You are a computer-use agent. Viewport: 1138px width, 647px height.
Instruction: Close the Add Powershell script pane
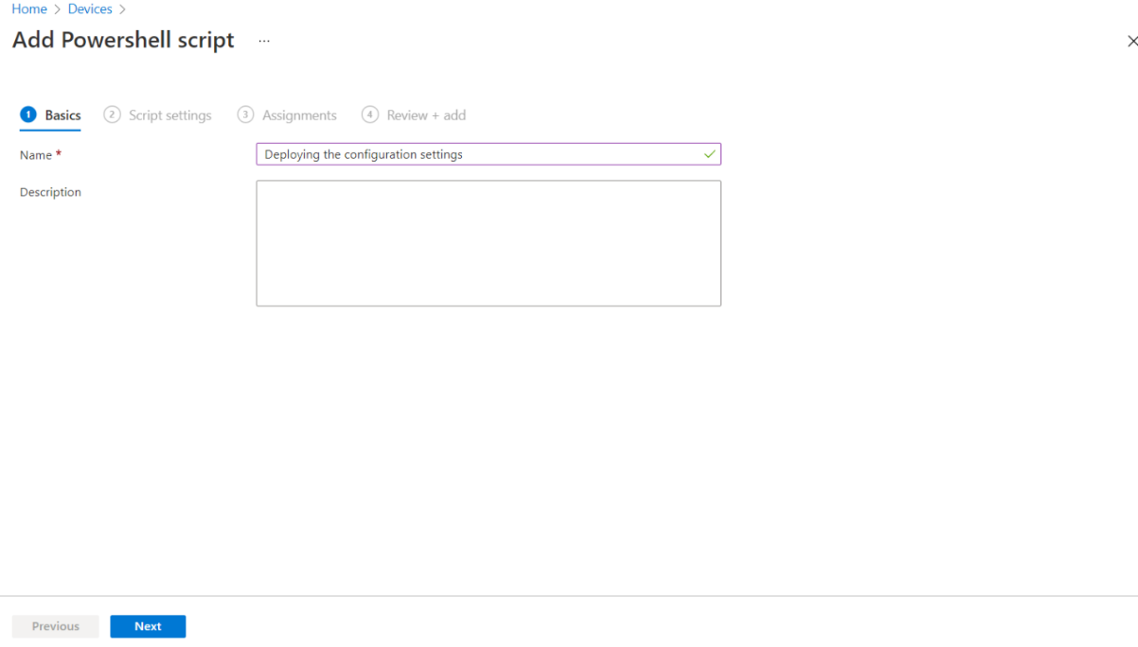(1131, 42)
